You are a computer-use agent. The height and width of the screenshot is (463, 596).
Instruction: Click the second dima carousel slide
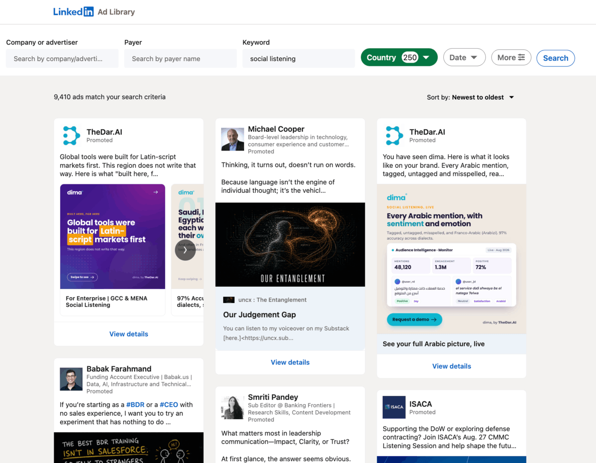pyautogui.click(x=188, y=236)
